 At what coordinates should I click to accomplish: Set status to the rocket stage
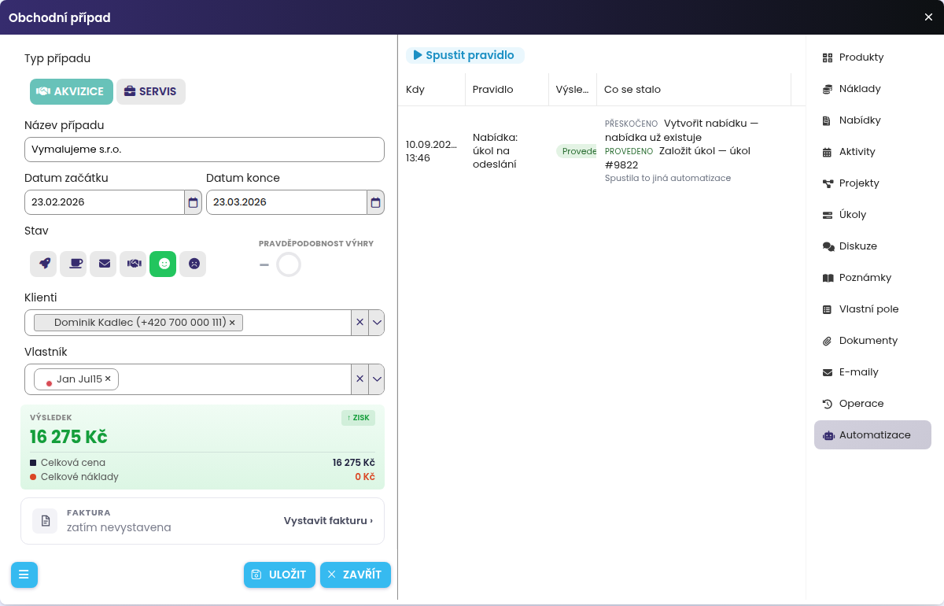[43, 264]
